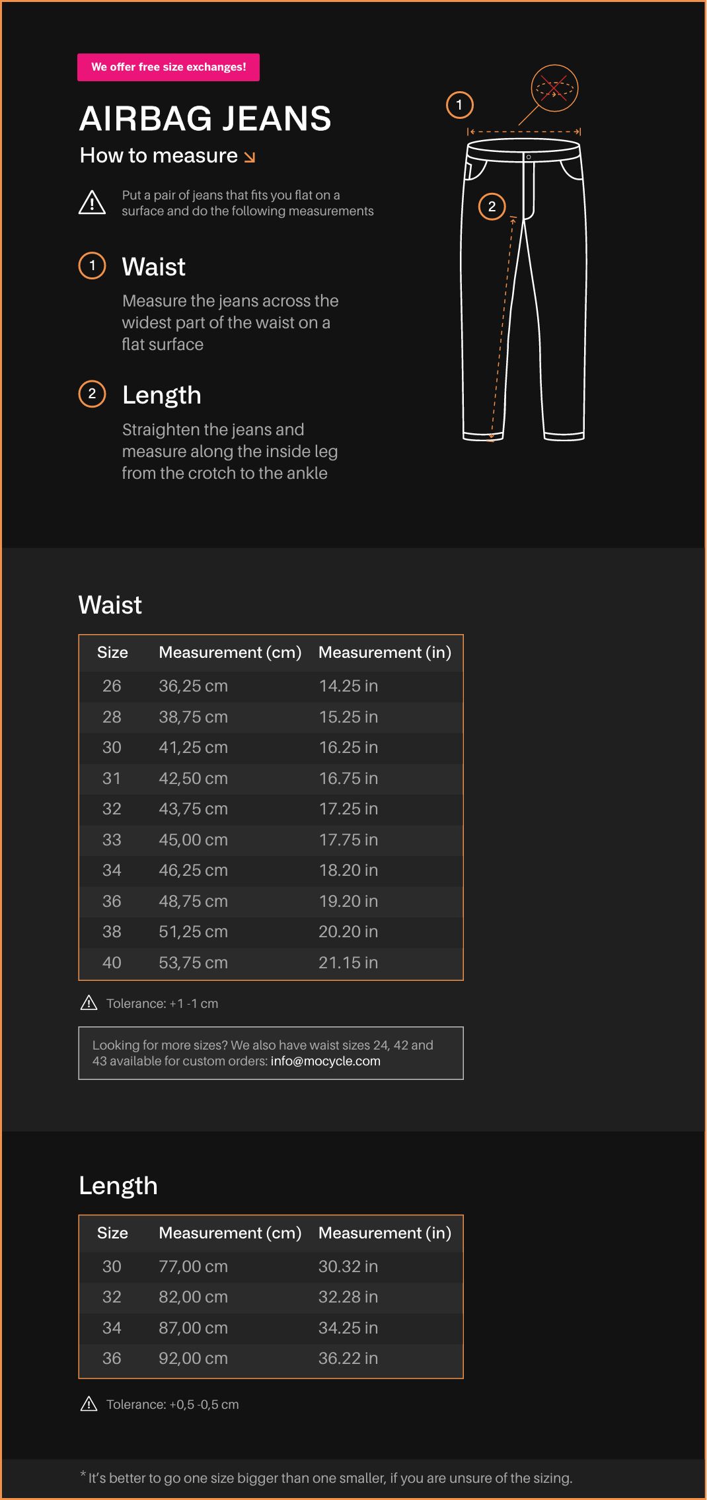This screenshot has width=707, height=1500.
Task: Click the Measurement (cm) header in Waist table
Action: [230, 653]
